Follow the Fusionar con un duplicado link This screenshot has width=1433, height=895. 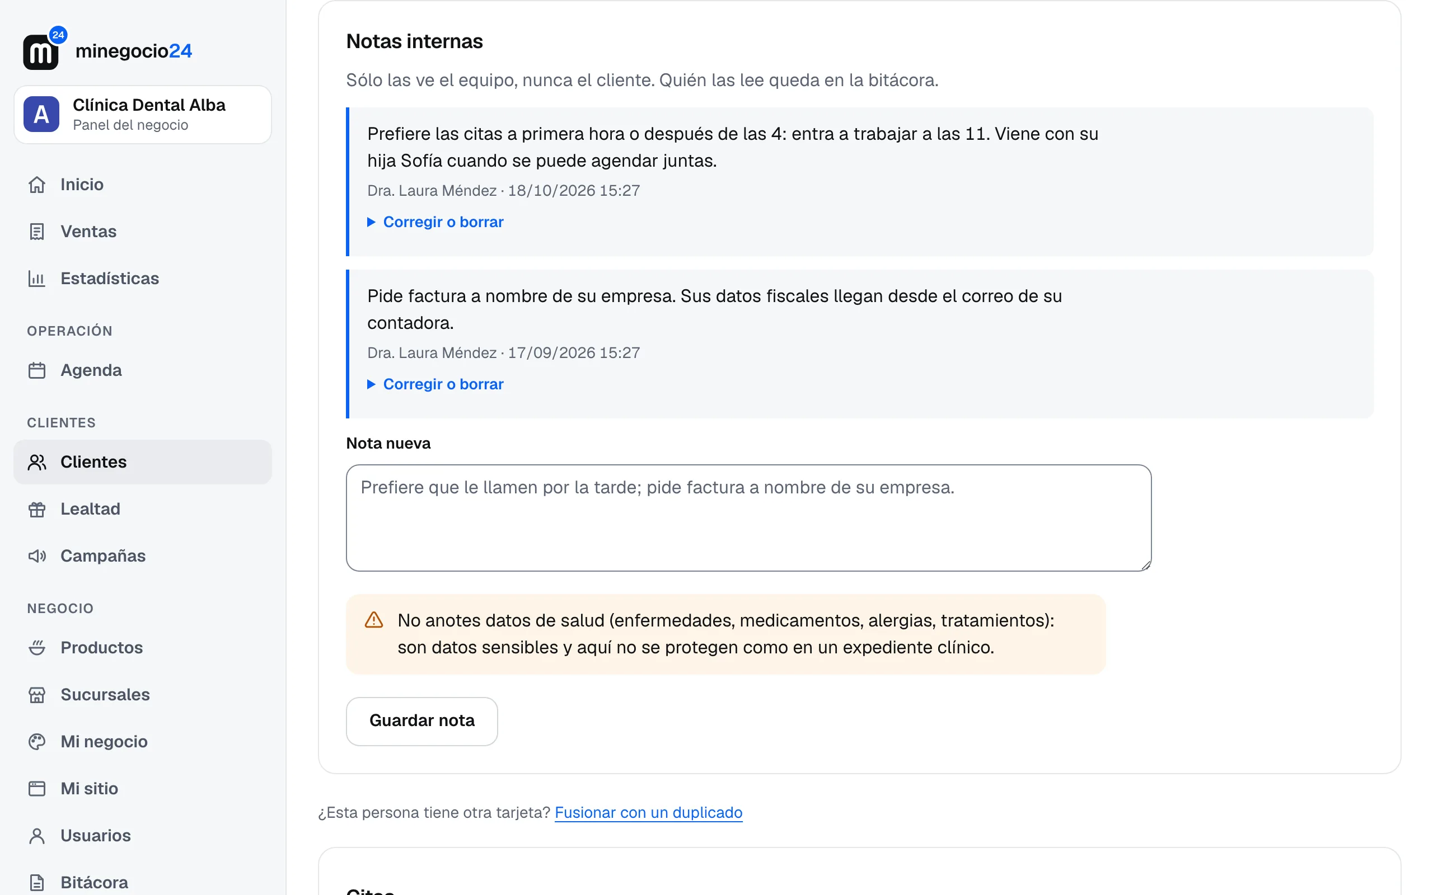[x=648, y=813]
